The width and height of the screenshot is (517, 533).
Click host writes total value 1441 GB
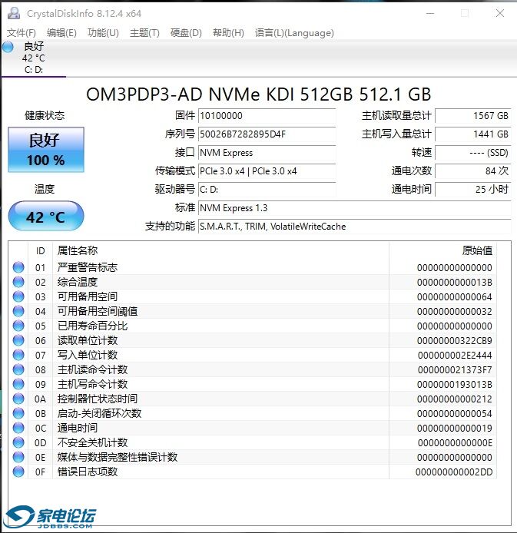click(472, 134)
